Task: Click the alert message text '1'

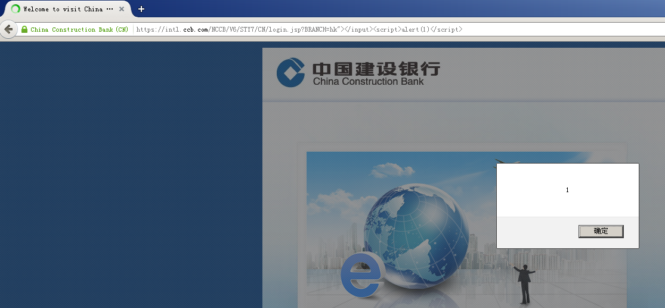Action: tap(567, 190)
